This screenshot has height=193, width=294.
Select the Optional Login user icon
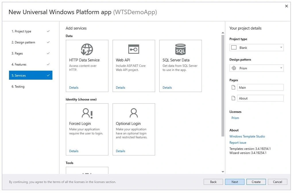point(134,113)
